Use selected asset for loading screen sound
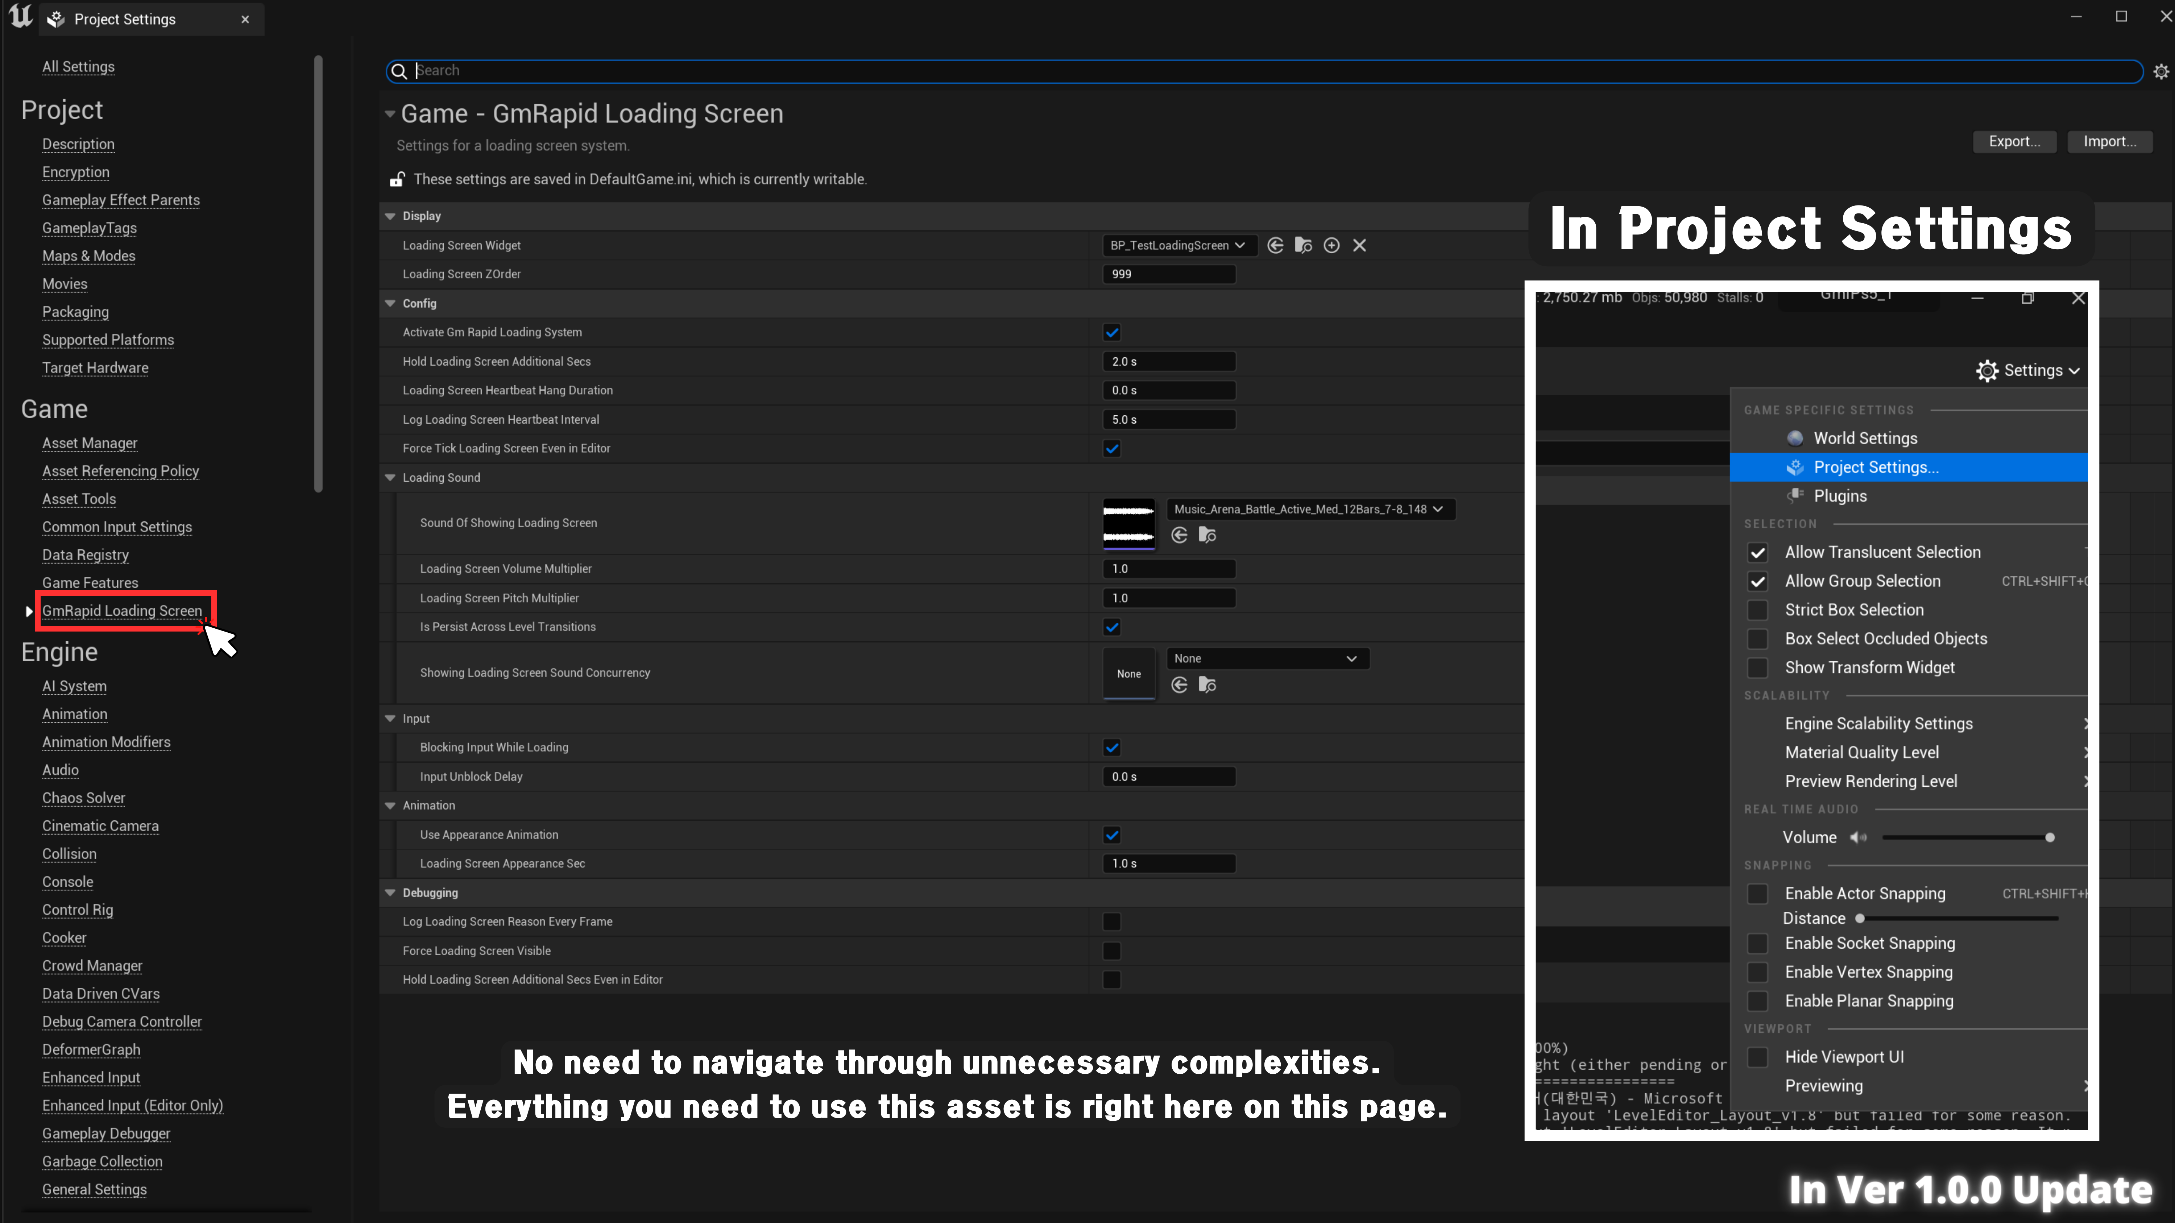 tap(1180, 535)
